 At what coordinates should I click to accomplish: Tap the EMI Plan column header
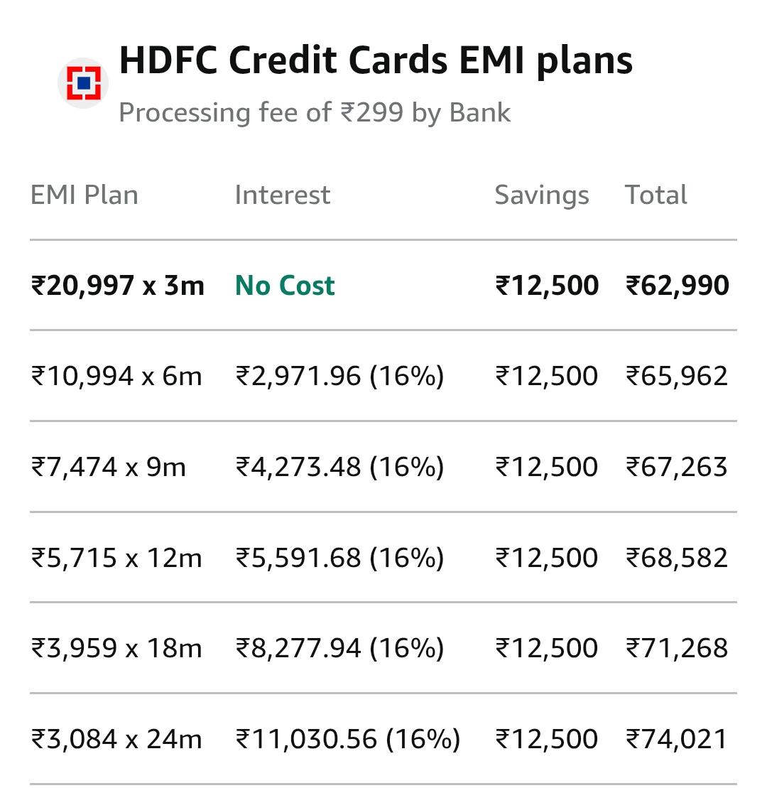coord(85,195)
